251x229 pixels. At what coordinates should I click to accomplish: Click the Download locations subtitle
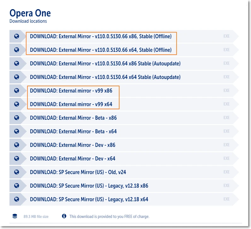click(28, 21)
